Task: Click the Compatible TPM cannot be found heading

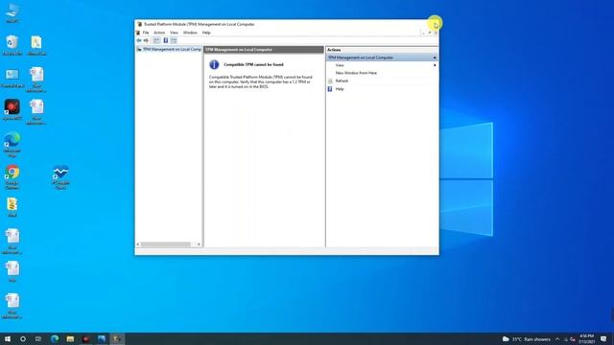Action: pos(253,64)
